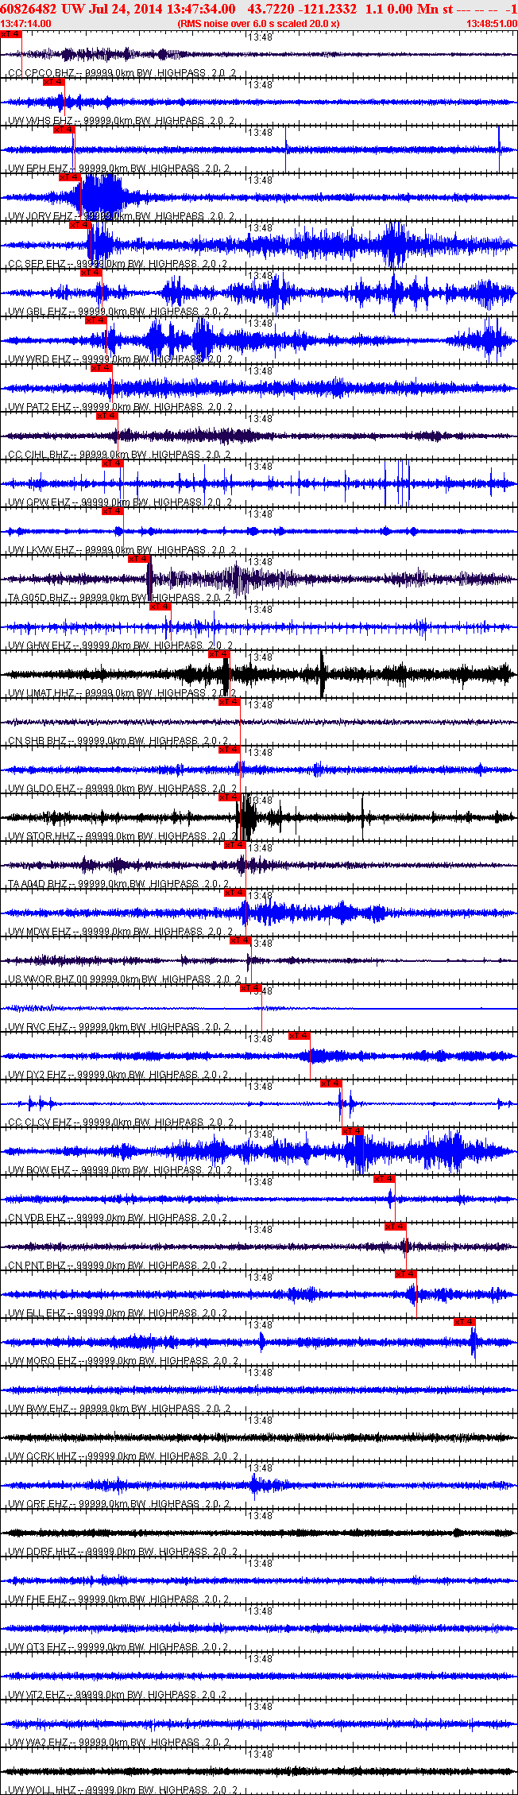Screen dimensions: 518x1795
Task: Click the UW DDRF HHZ station label
Action: click(123, 1552)
